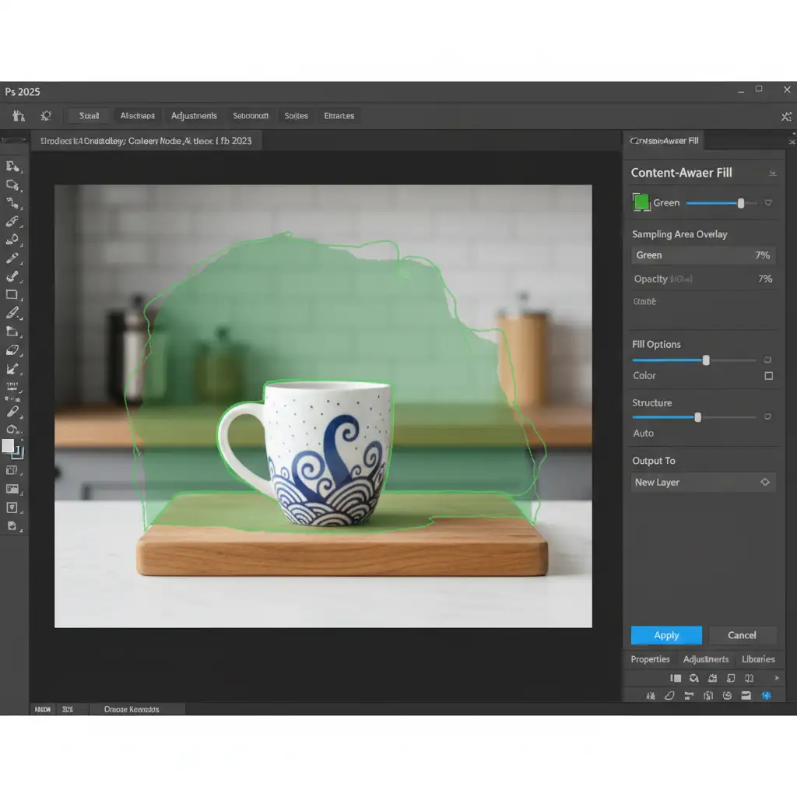Expand the arrow right of bottom panel icons
The image size is (797, 797).
click(776, 678)
